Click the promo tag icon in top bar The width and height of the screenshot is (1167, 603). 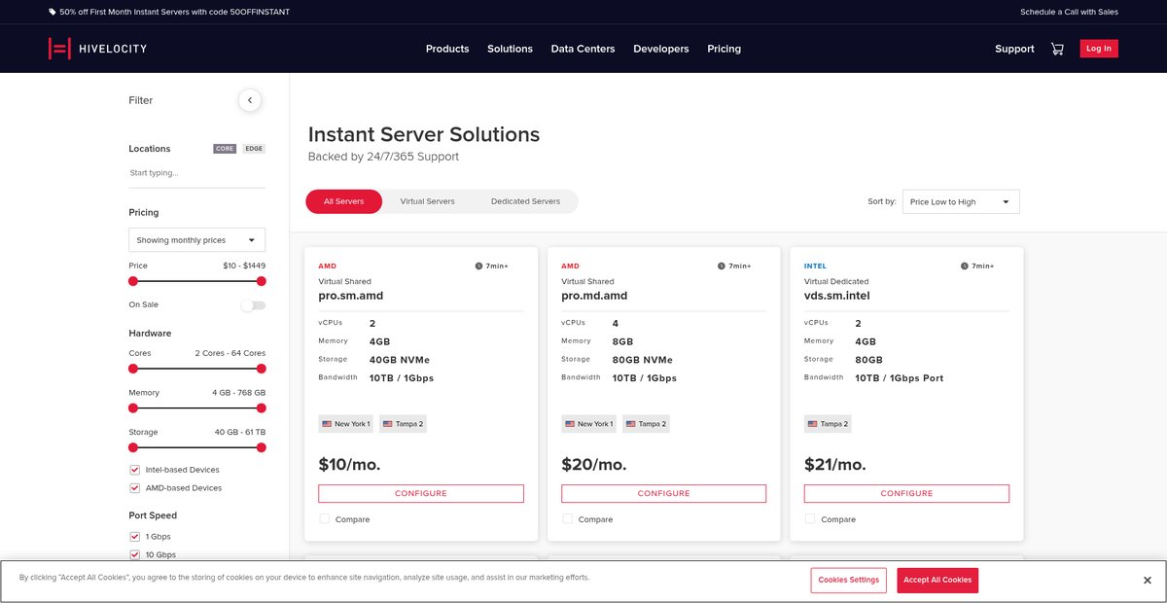pos(52,12)
